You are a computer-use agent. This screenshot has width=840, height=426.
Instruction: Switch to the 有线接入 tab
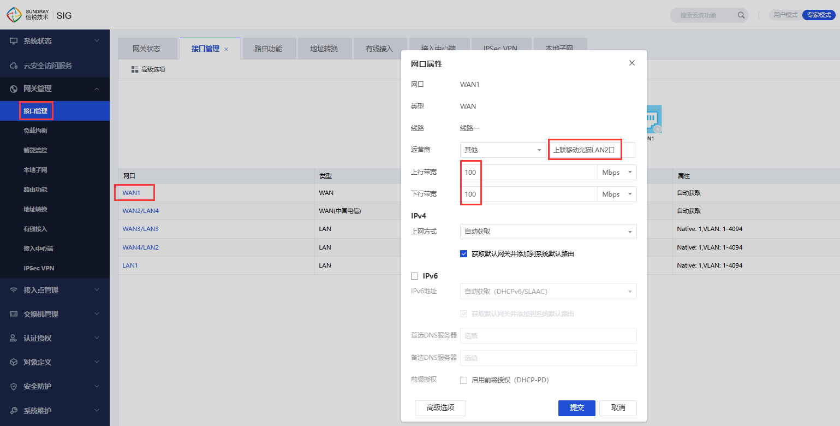click(x=380, y=49)
